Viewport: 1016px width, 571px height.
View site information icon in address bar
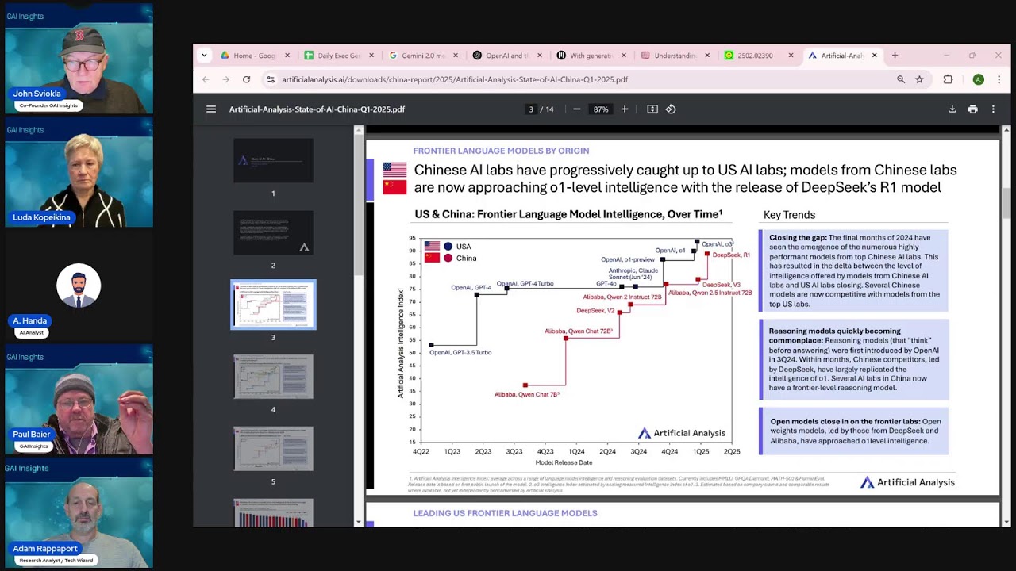coord(271,79)
